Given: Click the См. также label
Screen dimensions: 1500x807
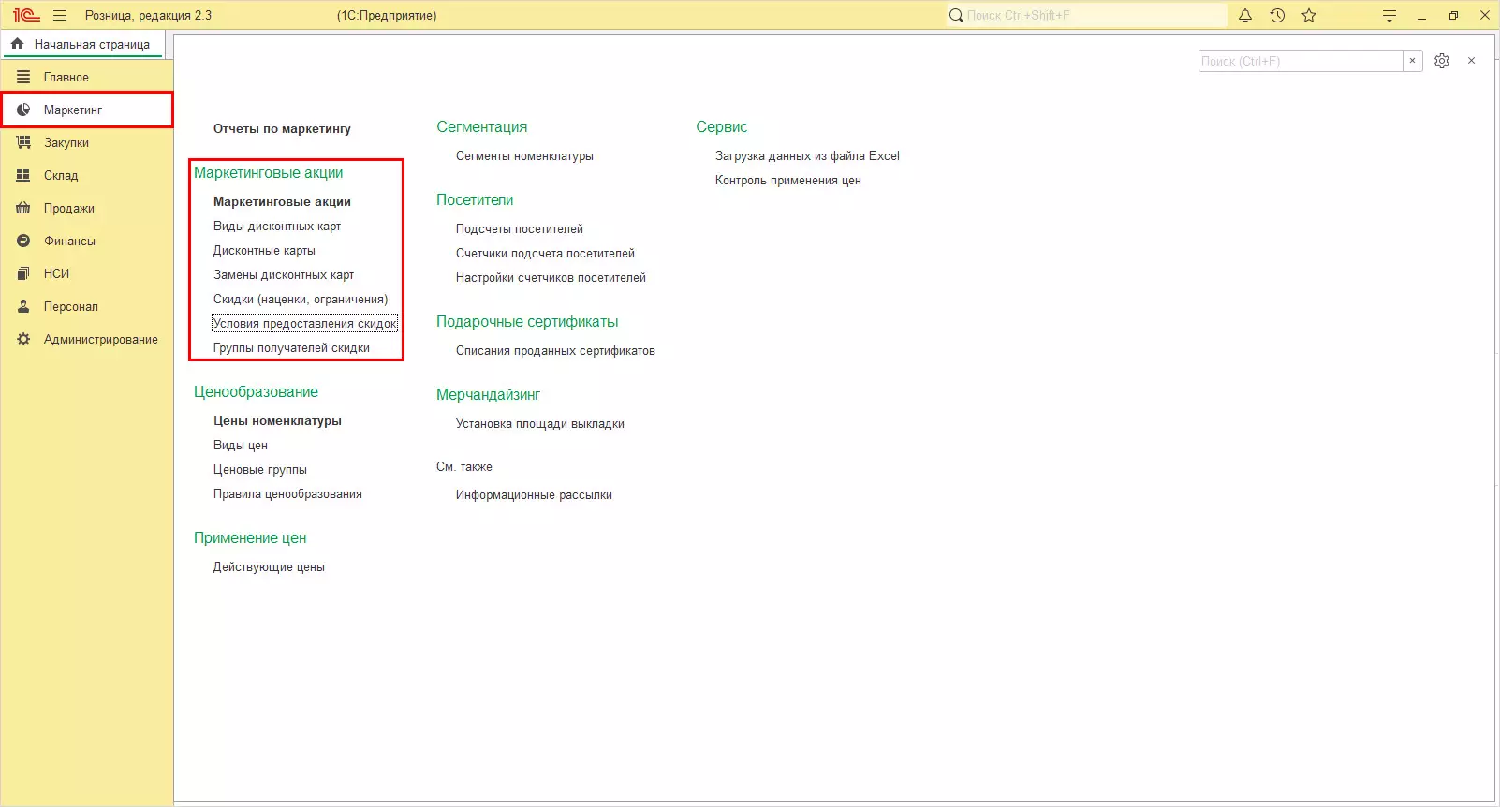Looking at the screenshot, I should (x=464, y=466).
